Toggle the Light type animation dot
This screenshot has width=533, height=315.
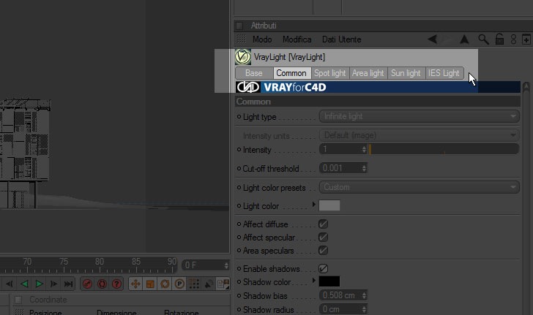click(239, 116)
